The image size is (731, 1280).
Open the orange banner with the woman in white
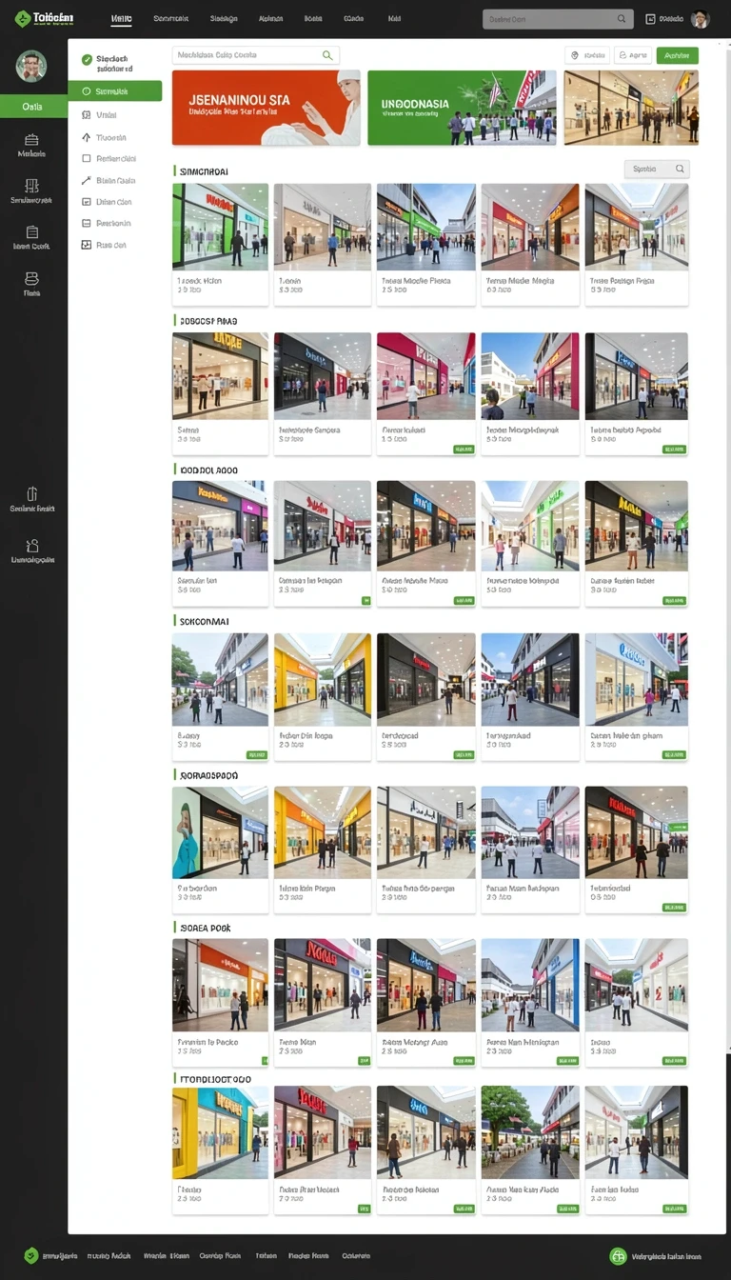click(x=267, y=108)
